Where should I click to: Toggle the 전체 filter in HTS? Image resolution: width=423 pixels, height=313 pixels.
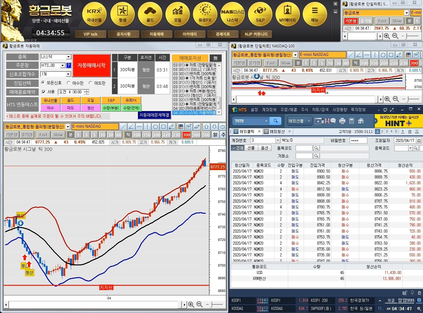(238, 148)
